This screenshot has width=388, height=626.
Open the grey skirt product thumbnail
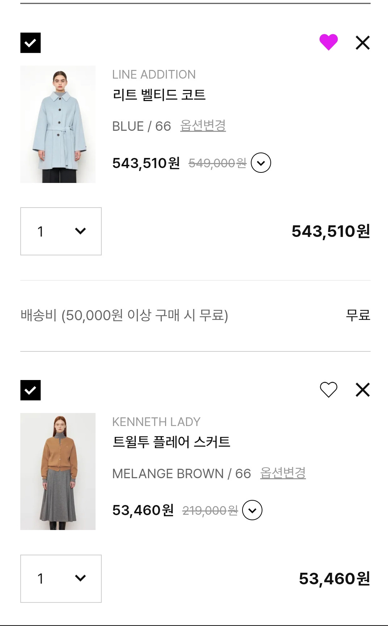pos(58,471)
